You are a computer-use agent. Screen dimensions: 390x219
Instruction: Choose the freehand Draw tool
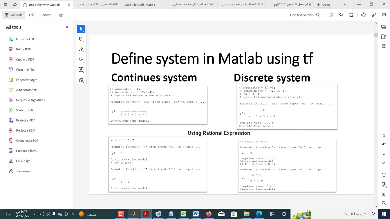pos(81,59)
